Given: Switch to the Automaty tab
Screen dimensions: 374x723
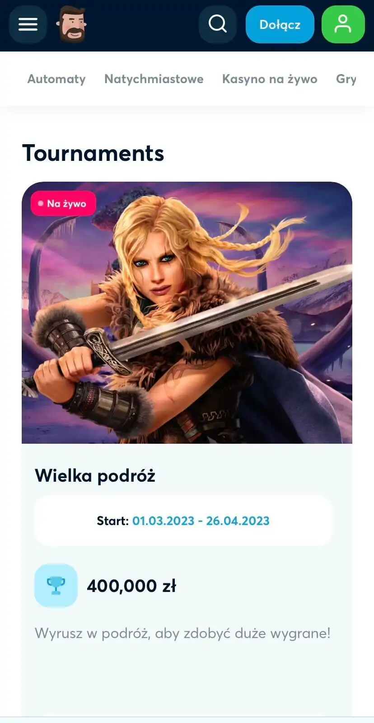Looking at the screenshot, I should (x=56, y=79).
